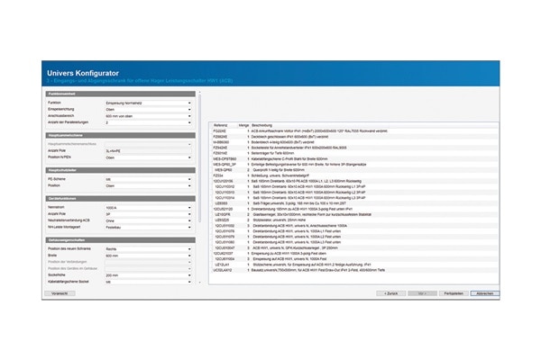Open the Anschlussbereich dropdown
The width and height of the screenshot is (541, 360).
148,116
